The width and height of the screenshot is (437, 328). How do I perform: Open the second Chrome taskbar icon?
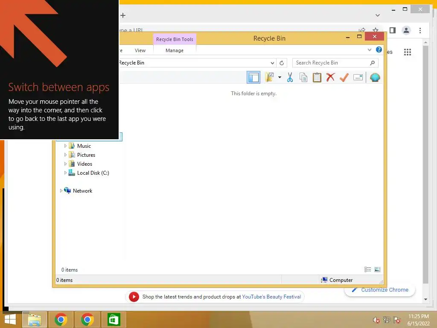coord(87,319)
